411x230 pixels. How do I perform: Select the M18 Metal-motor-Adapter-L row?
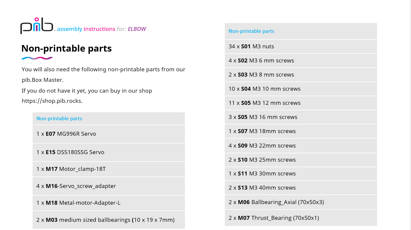108,203
